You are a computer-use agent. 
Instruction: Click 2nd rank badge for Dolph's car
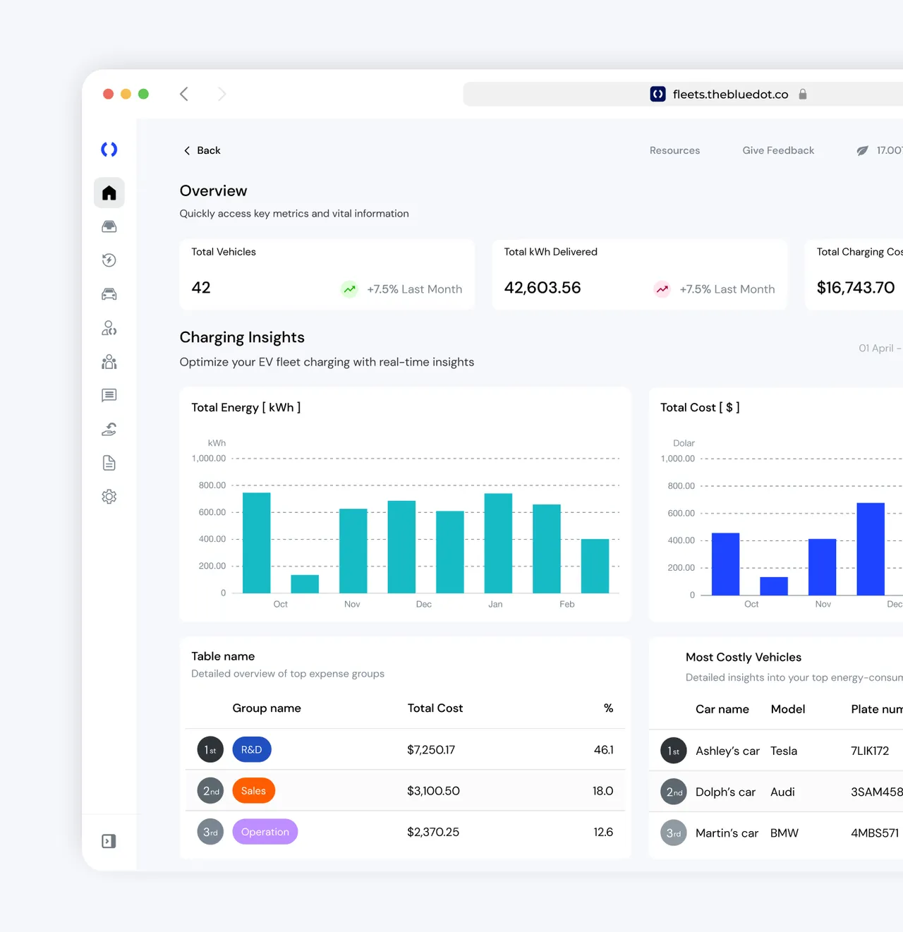pyautogui.click(x=673, y=792)
